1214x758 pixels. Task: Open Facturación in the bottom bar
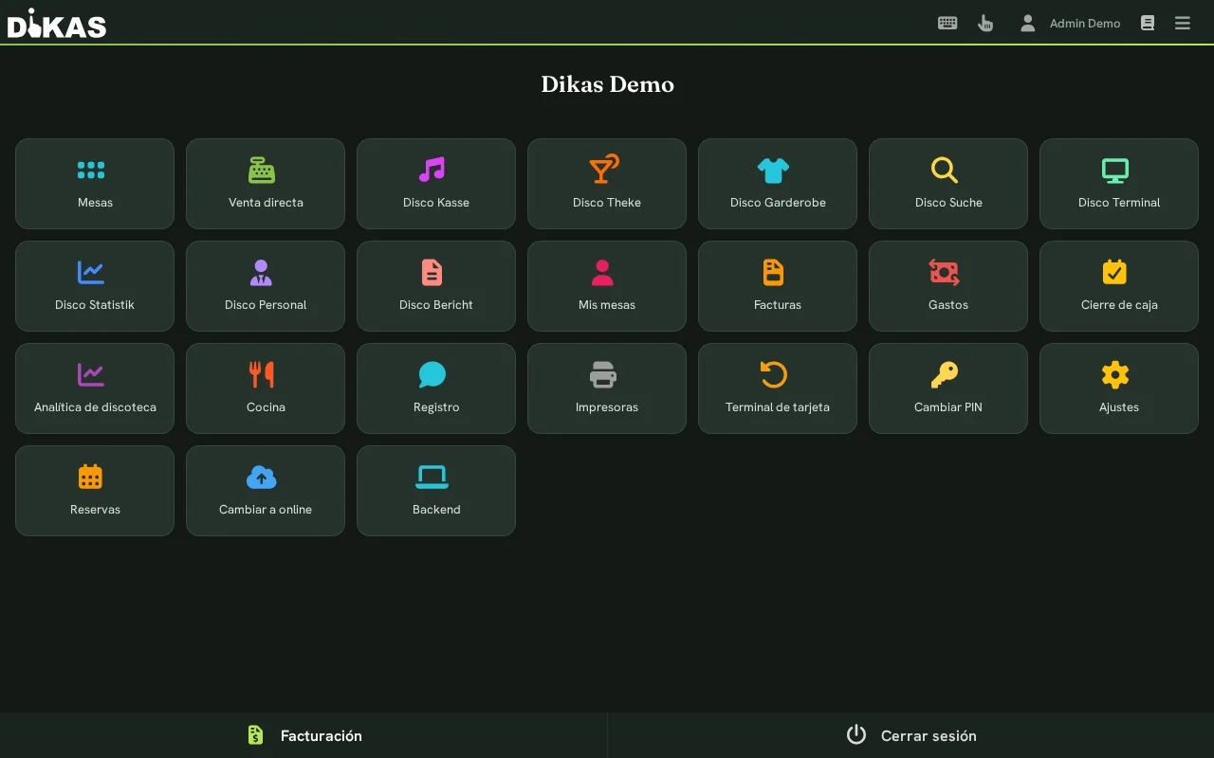[x=303, y=735]
